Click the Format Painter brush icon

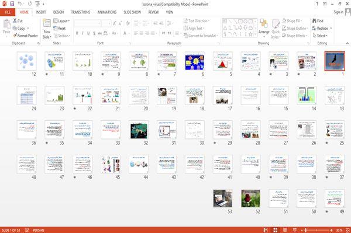15,36
